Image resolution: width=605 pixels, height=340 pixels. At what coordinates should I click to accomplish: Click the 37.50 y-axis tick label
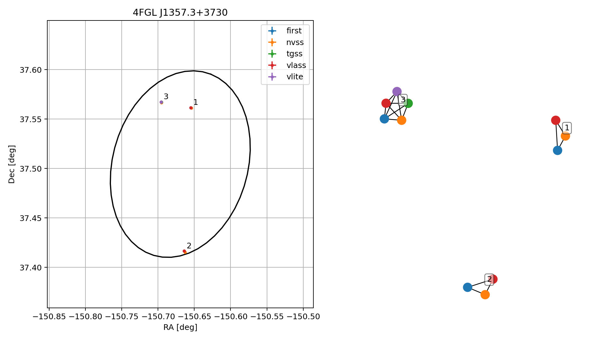click(31, 169)
